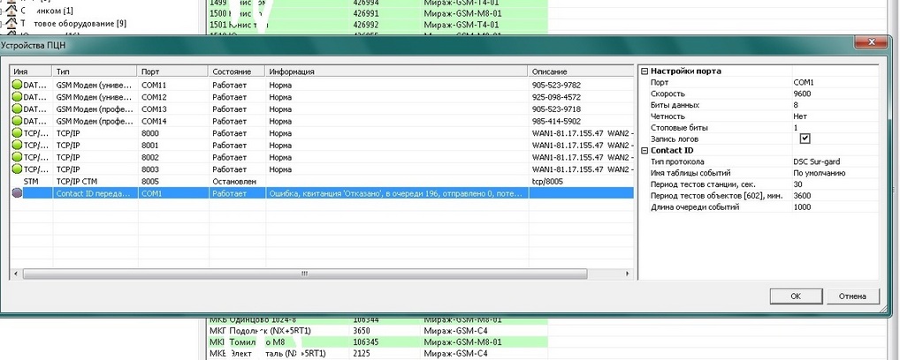
Task: Click green status icon of COM11 modem
Action: (17, 86)
